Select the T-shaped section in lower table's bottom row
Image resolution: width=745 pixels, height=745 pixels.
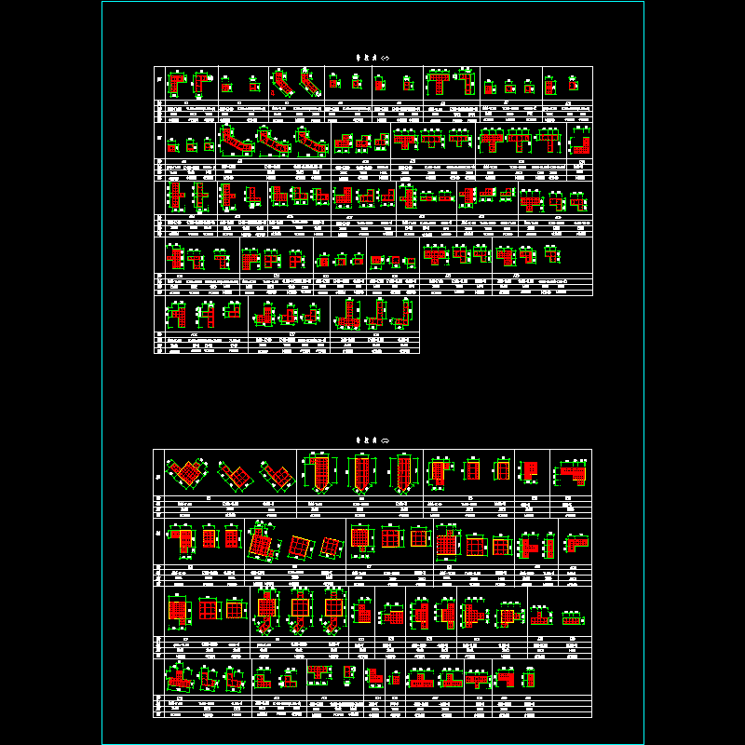(318, 672)
